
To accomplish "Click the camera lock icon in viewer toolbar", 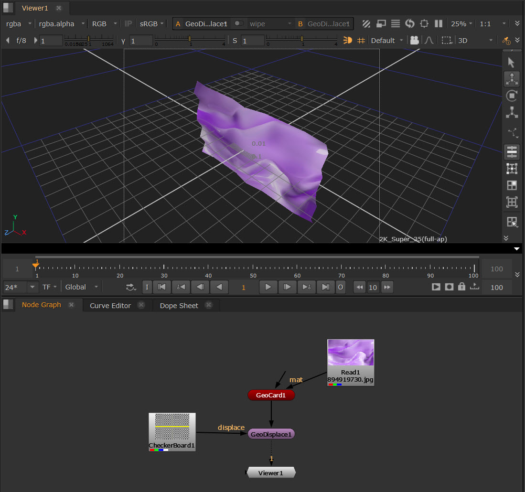I will tap(414, 41).
